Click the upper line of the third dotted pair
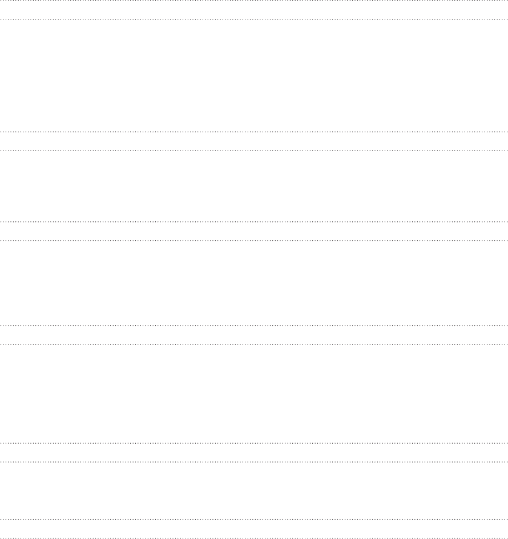The height and width of the screenshot is (539, 508). pos(254,222)
